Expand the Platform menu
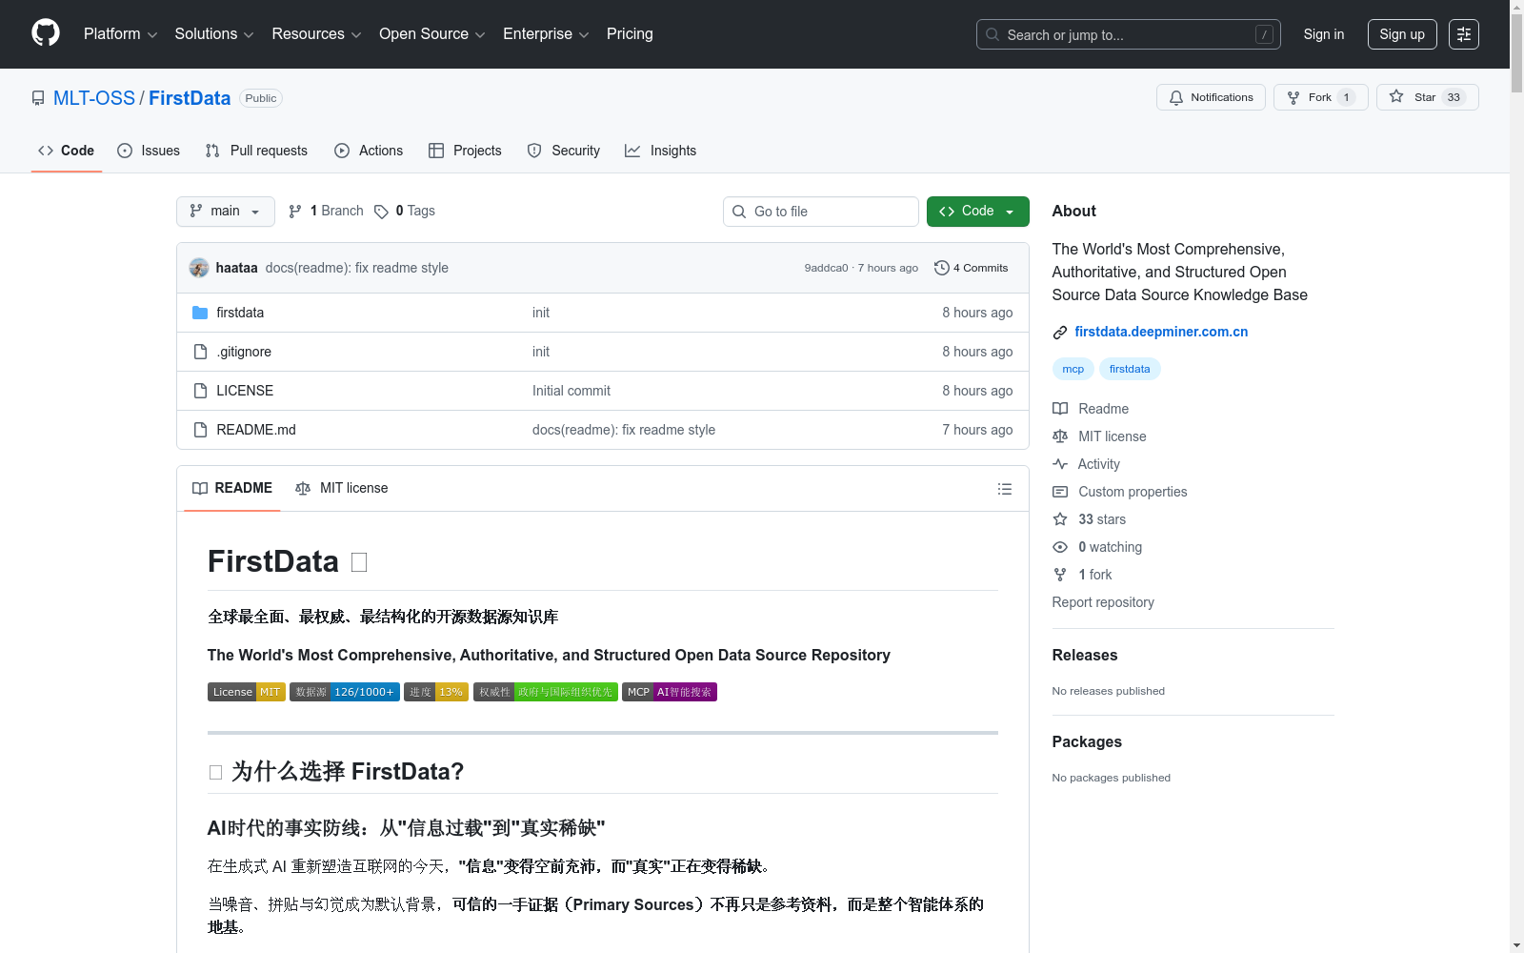 (120, 34)
